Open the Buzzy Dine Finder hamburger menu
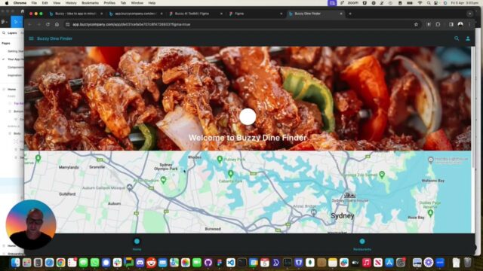The width and height of the screenshot is (483, 271). click(x=31, y=38)
